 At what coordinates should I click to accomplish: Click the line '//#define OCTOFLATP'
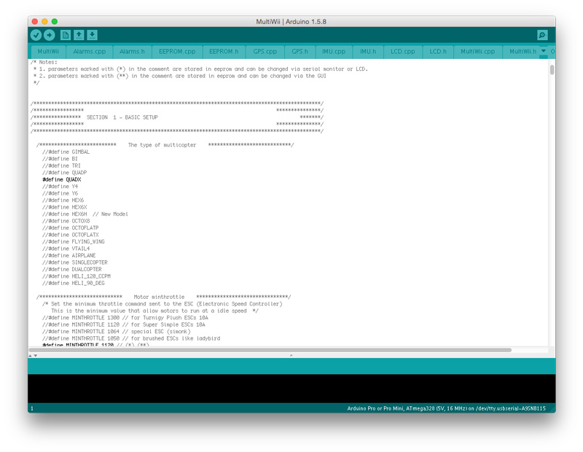pyautogui.click(x=70, y=228)
